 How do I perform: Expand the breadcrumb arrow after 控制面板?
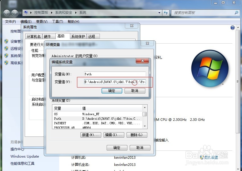pyautogui.click(x=51, y=13)
